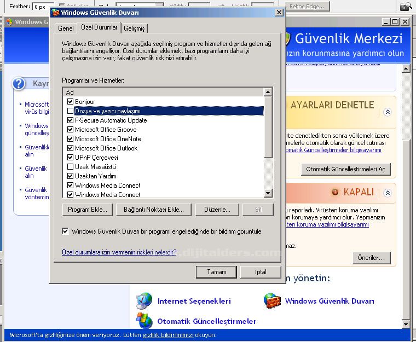Click the programs list scrollbar thumb

(268, 127)
